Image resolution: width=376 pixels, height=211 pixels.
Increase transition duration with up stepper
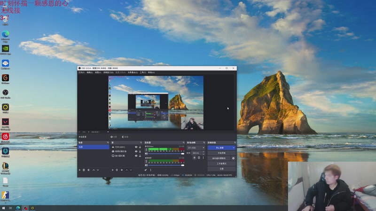204,152
